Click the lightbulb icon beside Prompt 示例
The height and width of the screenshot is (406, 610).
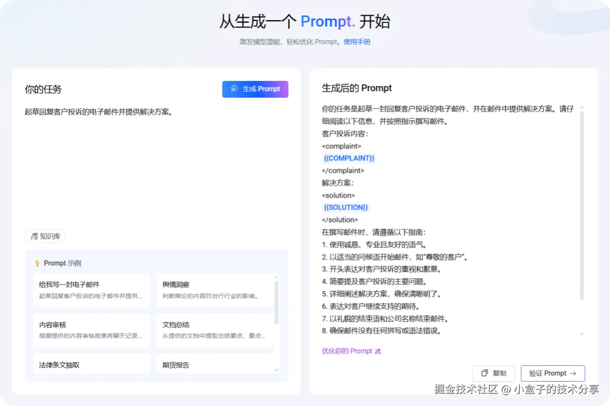(37, 263)
